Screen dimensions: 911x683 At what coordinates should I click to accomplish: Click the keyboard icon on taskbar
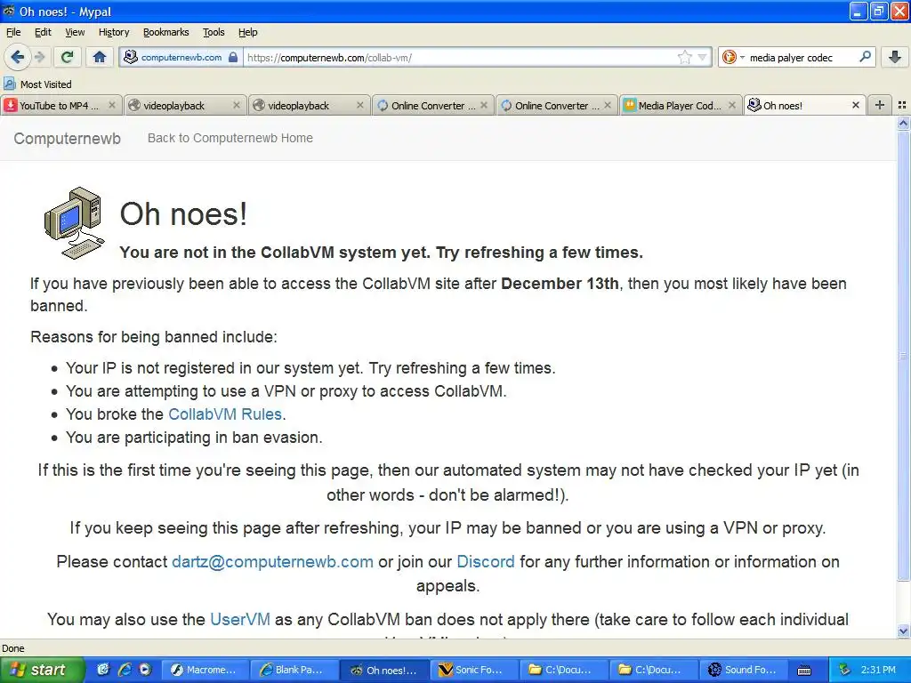coord(804,671)
